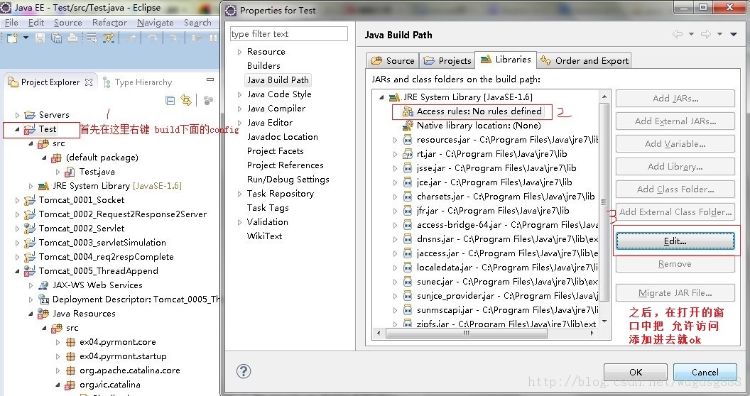The width and height of the screenshot is (750, 396).
Task: Open the view menu dropdown in Properties header
Action: pos(733,34)
